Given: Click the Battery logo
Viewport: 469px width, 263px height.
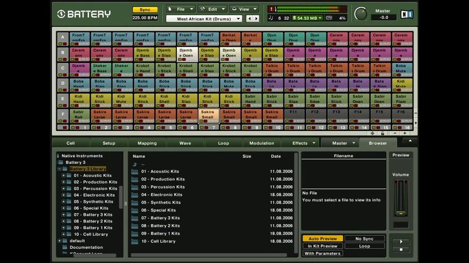Looking at the screenshot, I should [x=84, y=14].
